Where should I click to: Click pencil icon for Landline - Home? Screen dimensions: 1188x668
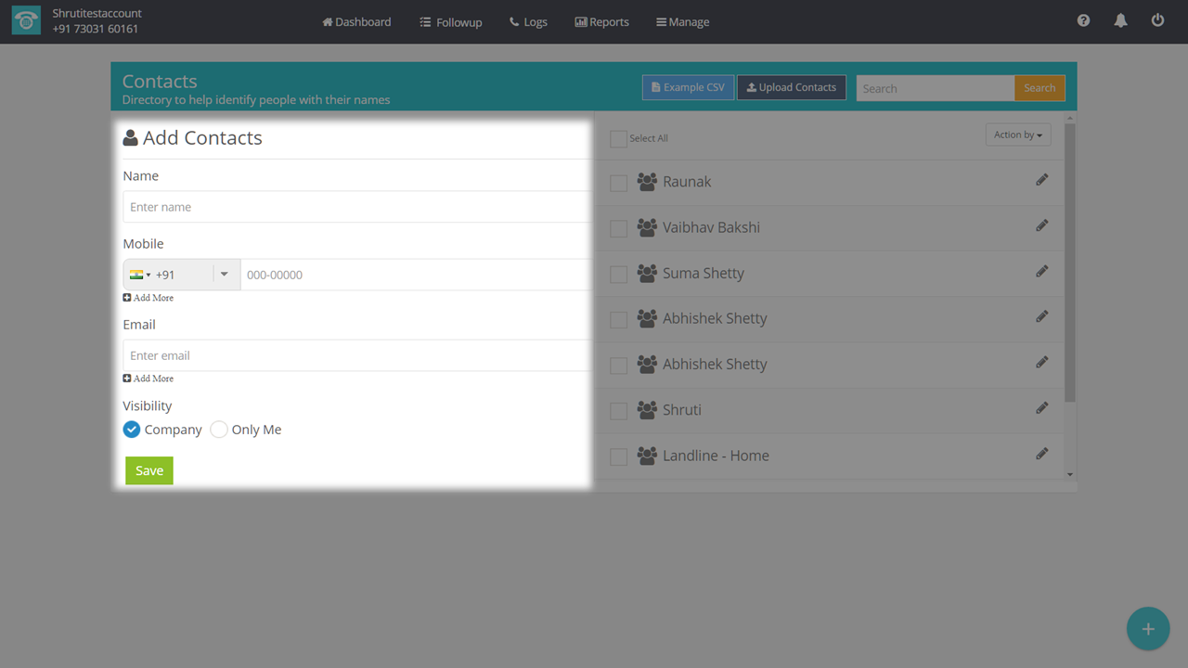point(1042,454)
